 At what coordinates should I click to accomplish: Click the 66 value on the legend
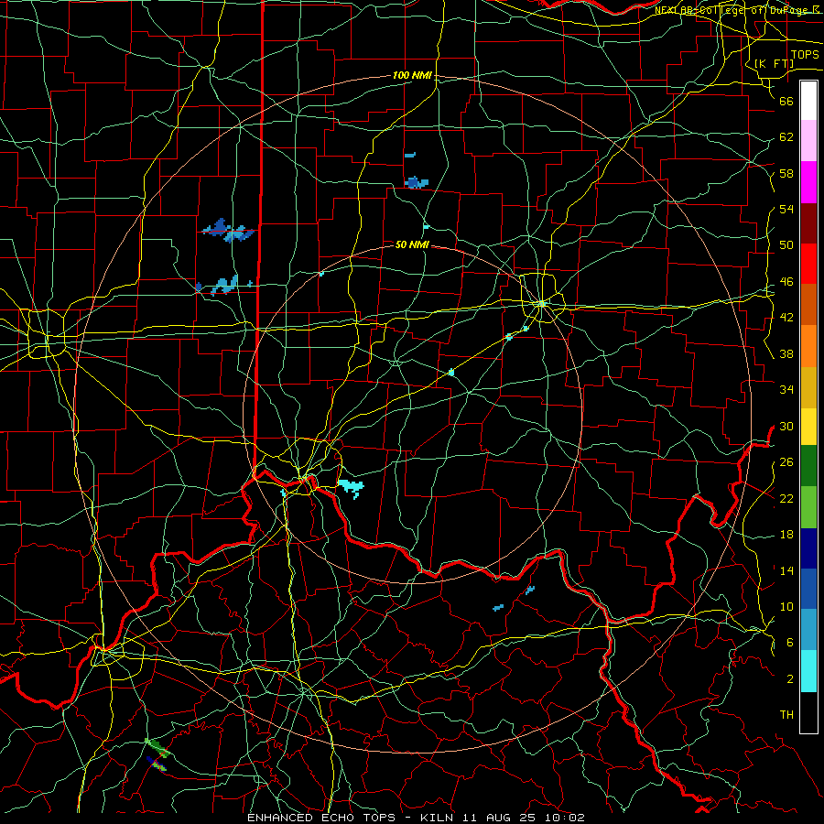coord(786,101)
